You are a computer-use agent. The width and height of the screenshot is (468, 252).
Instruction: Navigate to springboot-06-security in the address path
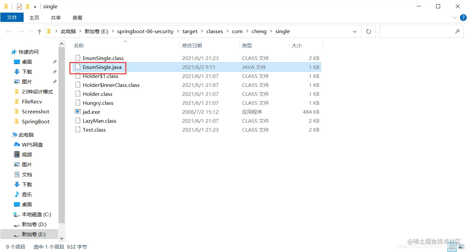point(145,31)
